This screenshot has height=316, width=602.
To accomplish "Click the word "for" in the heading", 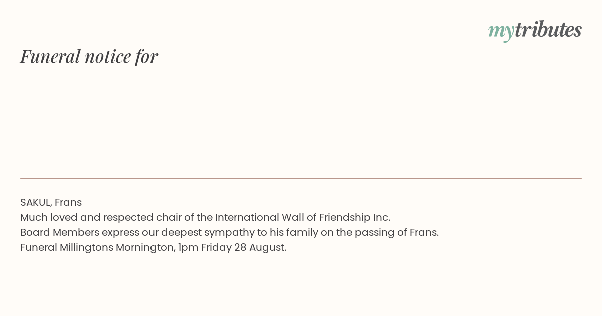I will tap(146, 56).
